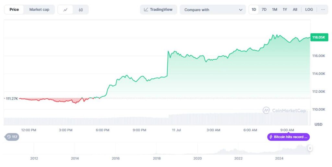Viewport: 332px width, 167px height.
Task: Click the 114.00K axis label
Action: tap(318, 74)
